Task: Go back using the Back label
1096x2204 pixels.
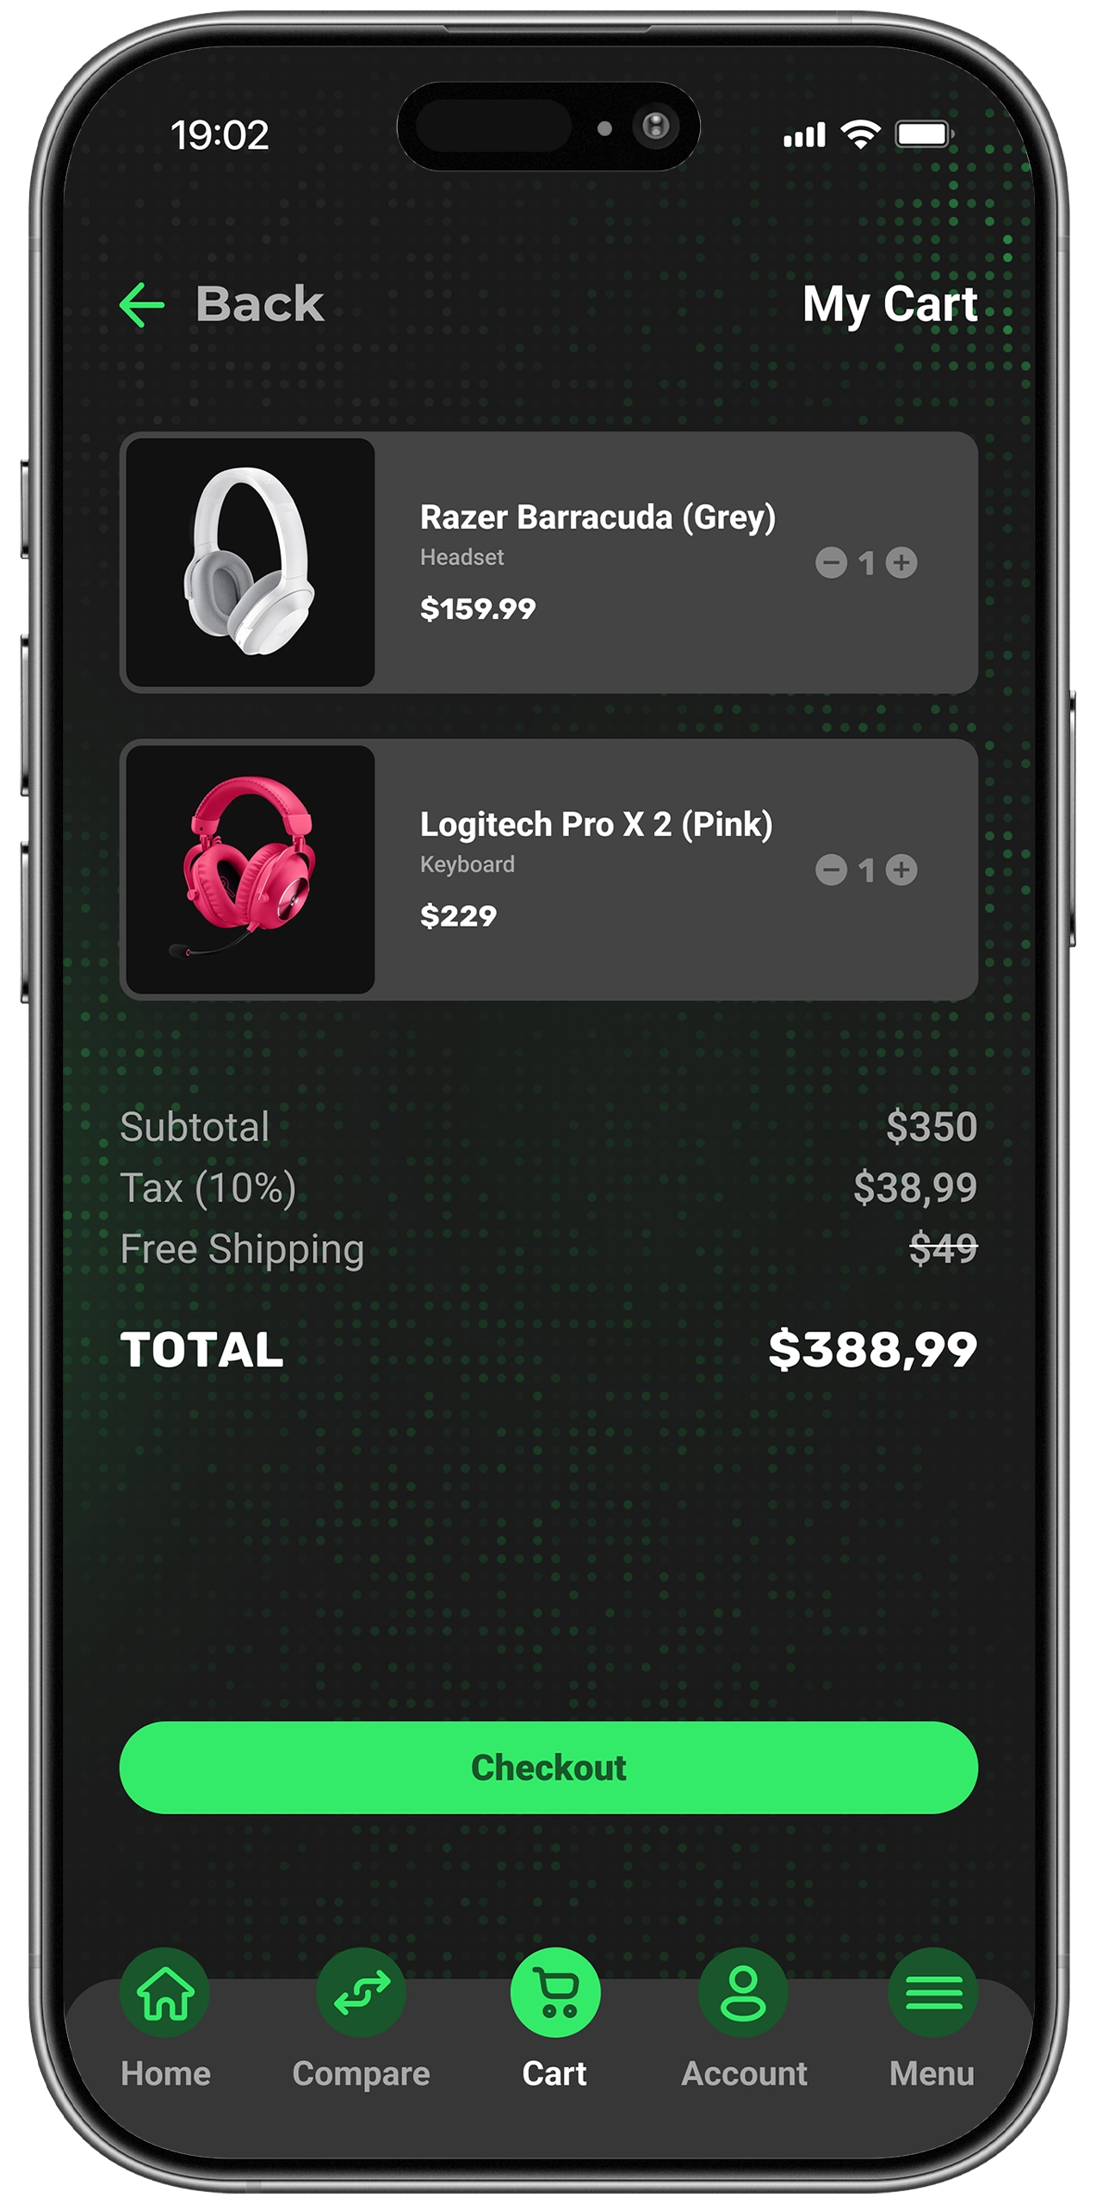Action: (260, 304)
